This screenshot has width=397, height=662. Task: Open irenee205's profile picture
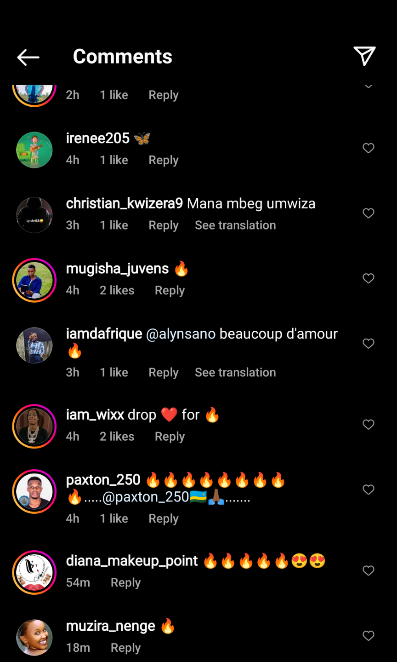[34, 150]
